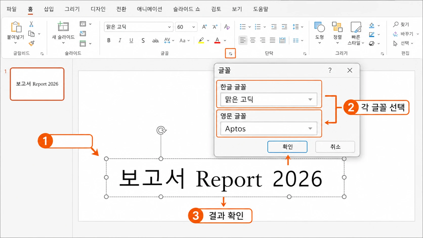The width and height of the screenshot is (423, 238).
Task: Toggle left text alignment
Action: (243, 40)
